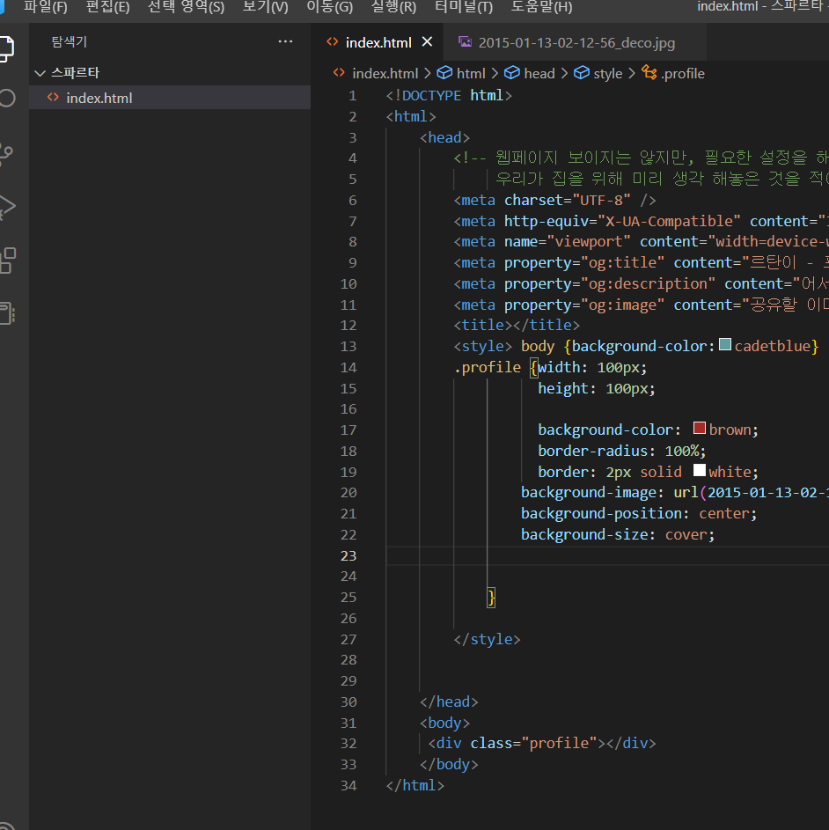Click the 탐색기 panel title
The height and width of the screenshot is (830, 829).
pyautogui.click(x=70, y=42)
